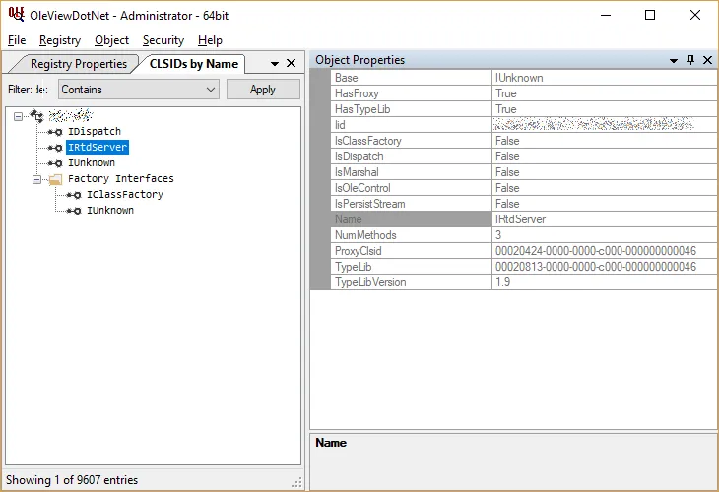
Task: Click the filter text input field
Action: pyautogui.click(x=42, y=90)
